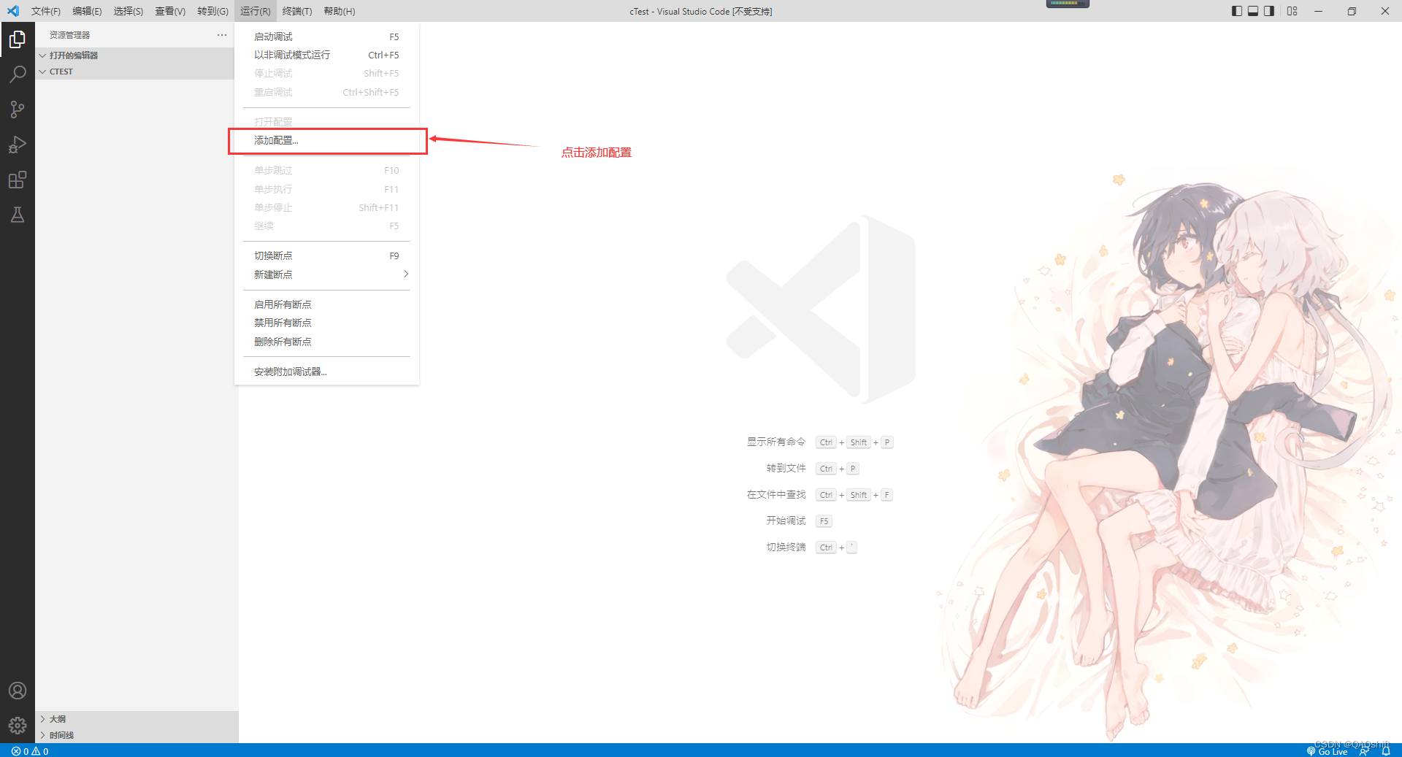Open the Extensions view icon
Image resolution: width=1402 pixels, height=757 pixels.
point(18,180)
